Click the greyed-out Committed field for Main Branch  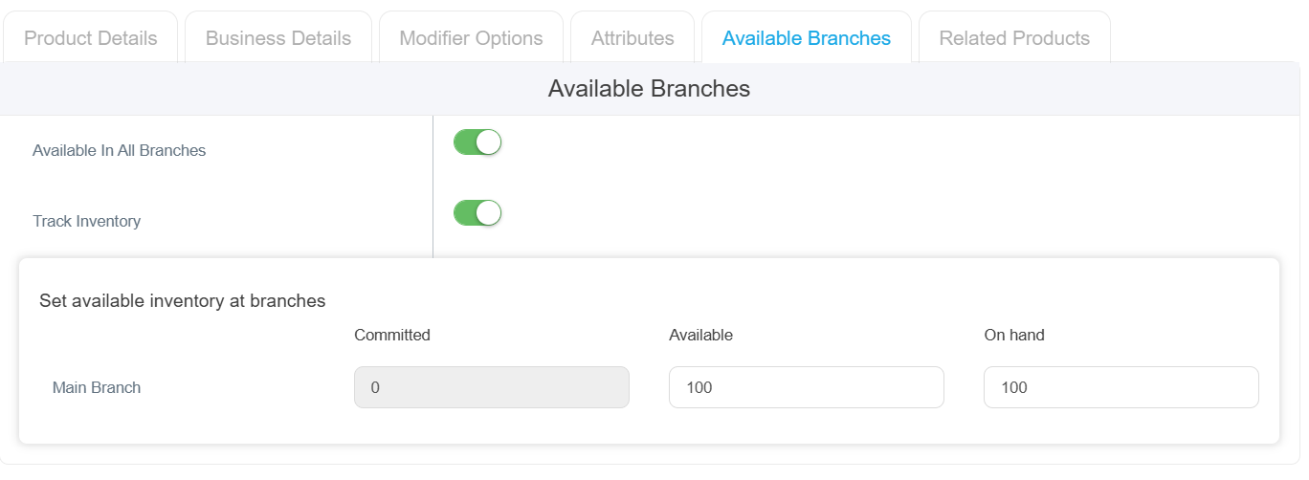tap(492, 387)
